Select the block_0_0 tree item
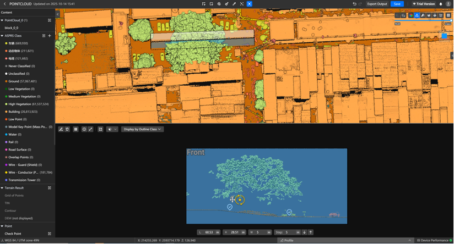Viewport: 454px width, 244px height. [12, 27]
